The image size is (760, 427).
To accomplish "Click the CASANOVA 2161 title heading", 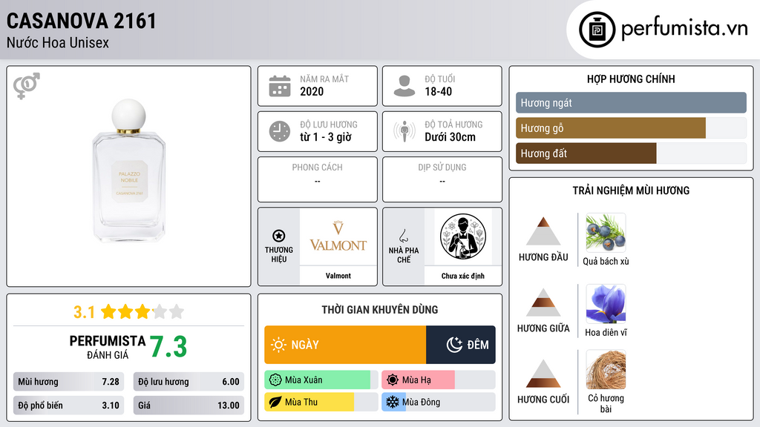I will point(82,21).
